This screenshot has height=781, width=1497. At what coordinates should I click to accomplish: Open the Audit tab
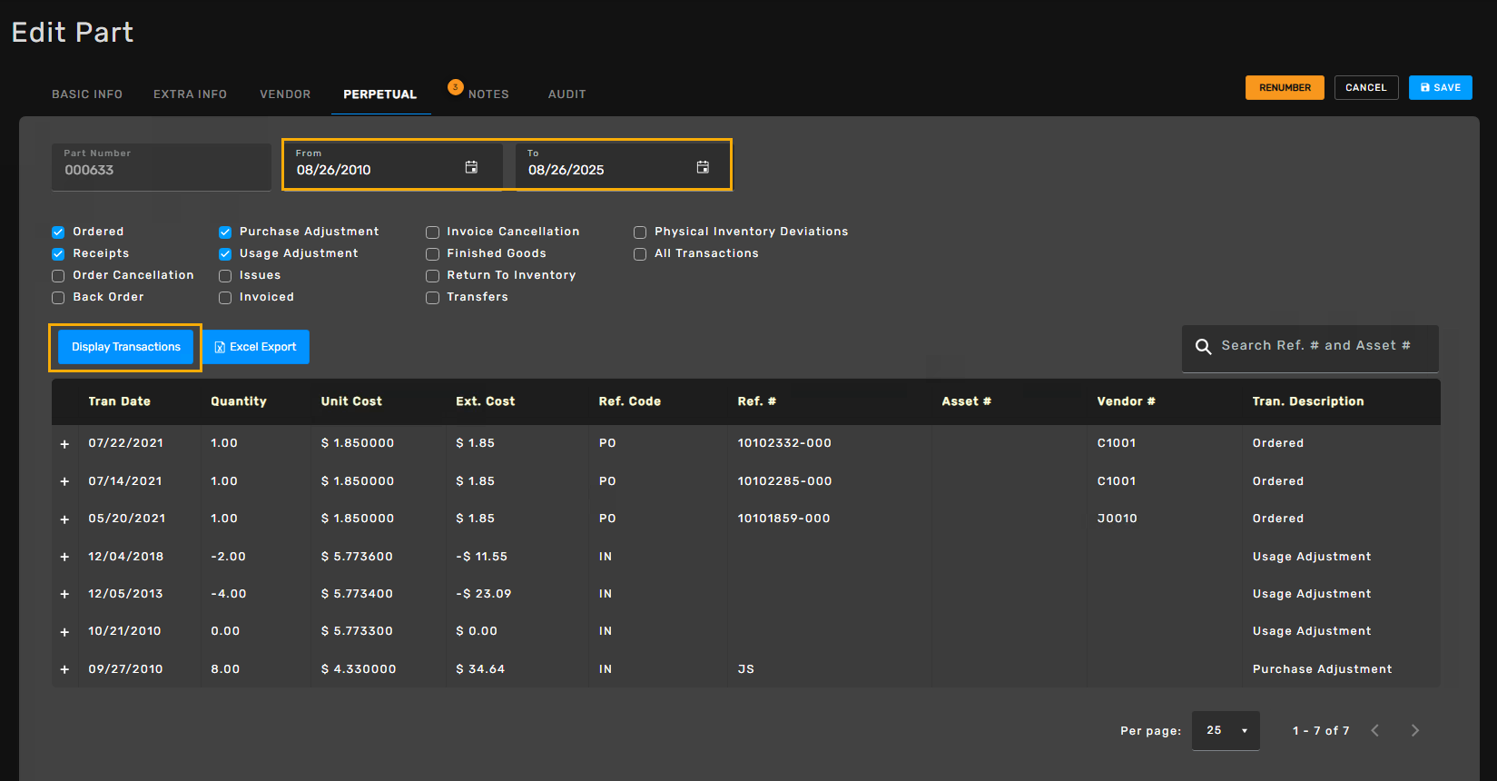click(566, 94)
